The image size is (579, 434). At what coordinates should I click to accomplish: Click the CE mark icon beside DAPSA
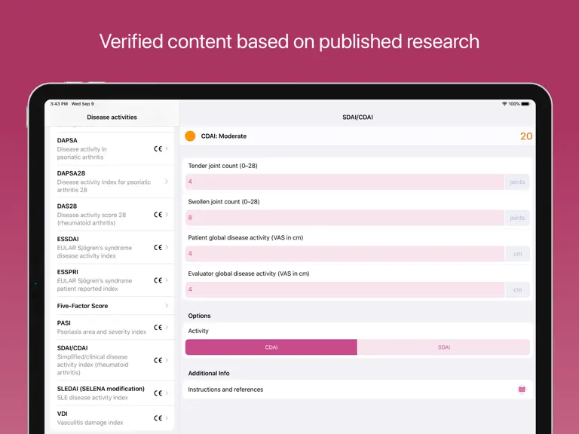point(158,148)
